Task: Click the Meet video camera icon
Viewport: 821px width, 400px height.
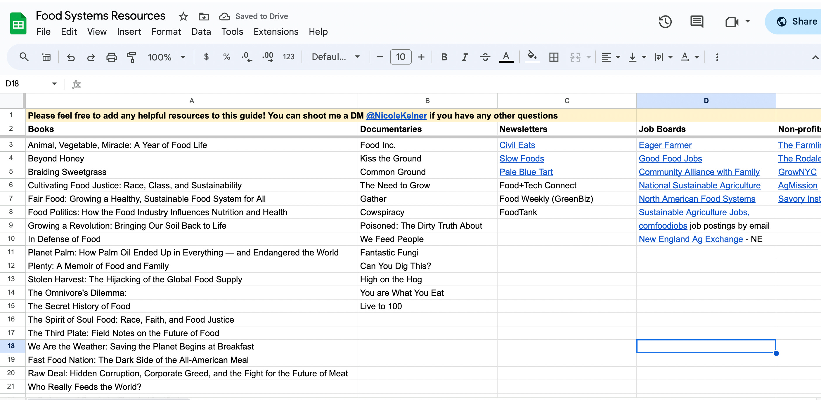Action: tap(732, 22)
